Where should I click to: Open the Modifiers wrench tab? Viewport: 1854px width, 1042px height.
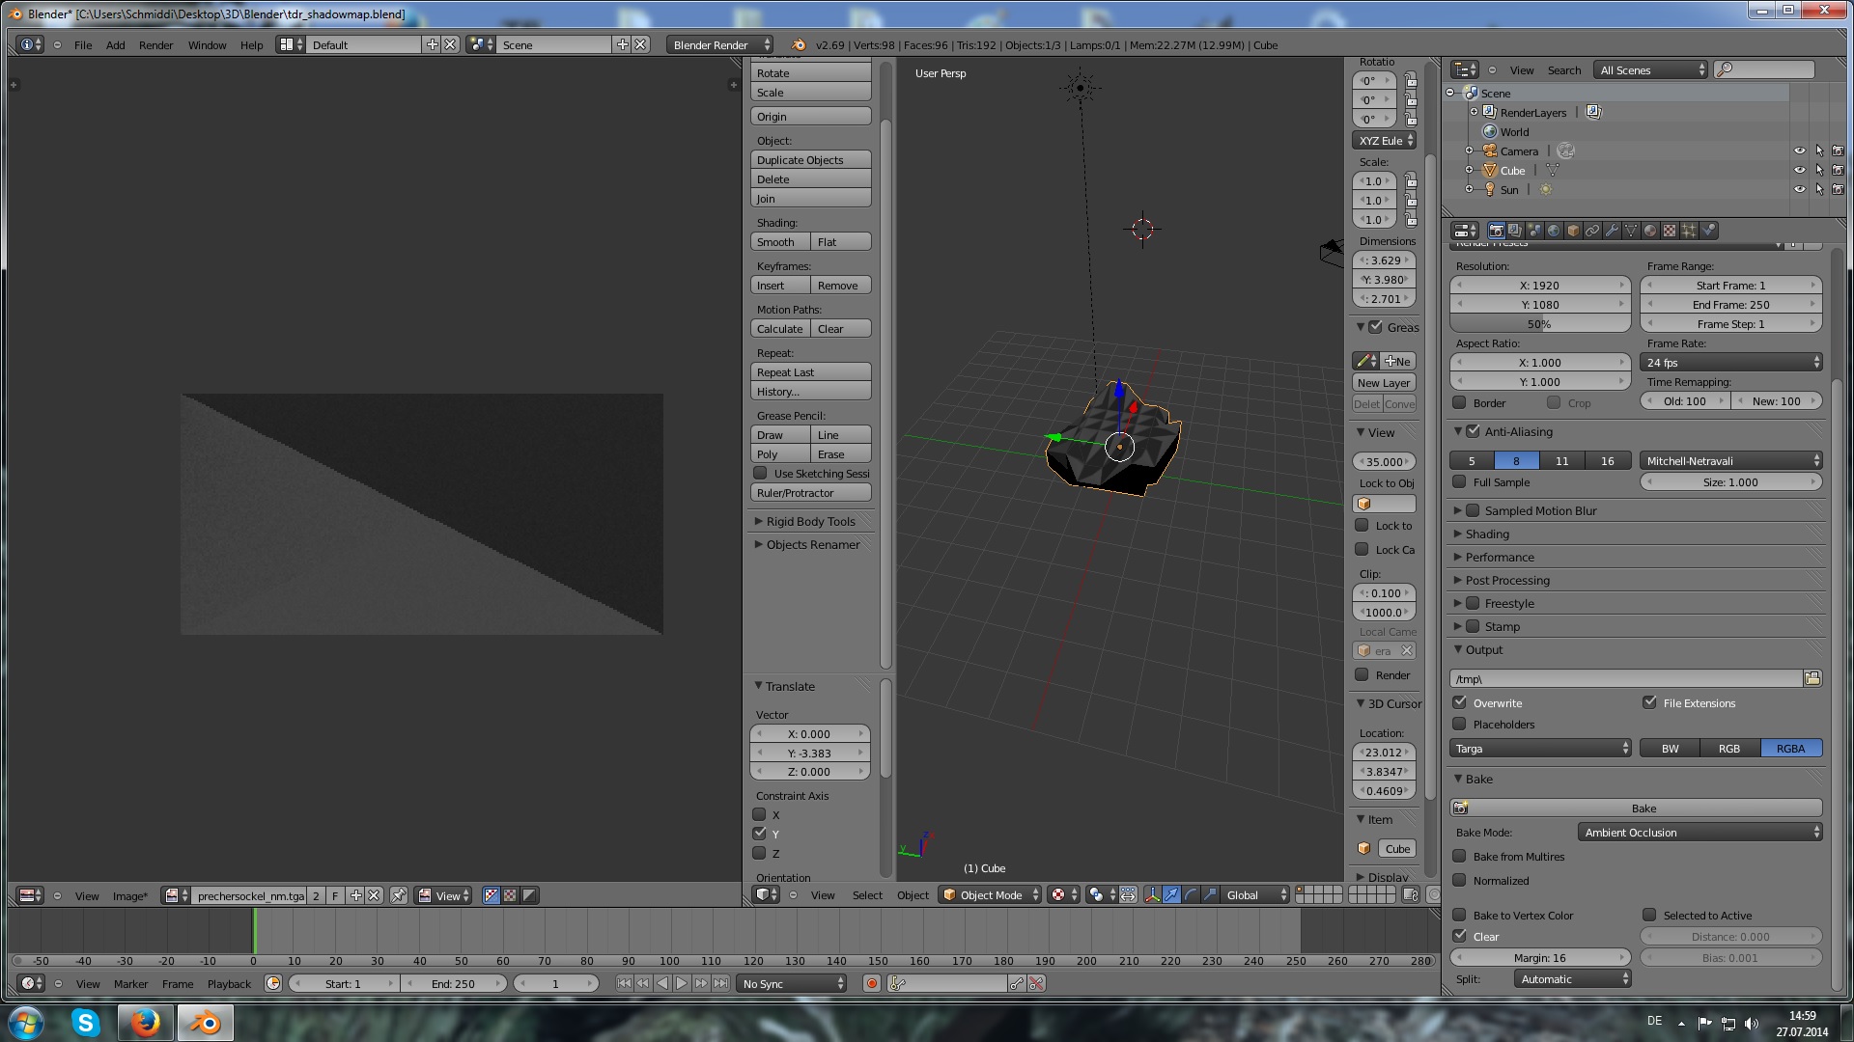(1612, 231)
